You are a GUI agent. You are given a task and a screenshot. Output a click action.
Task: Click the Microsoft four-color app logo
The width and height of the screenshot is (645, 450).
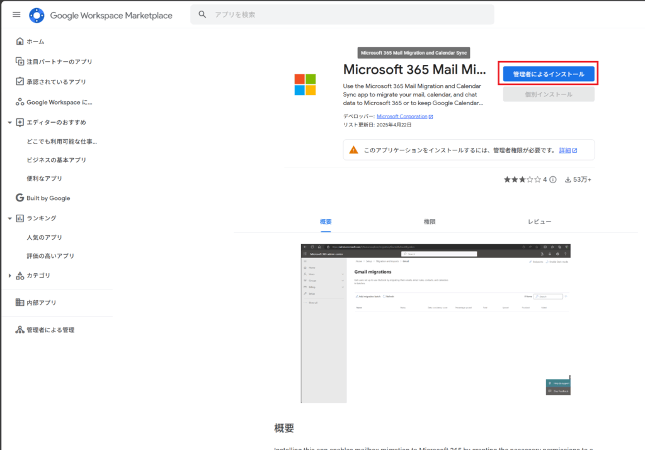(x=305, y=85)
